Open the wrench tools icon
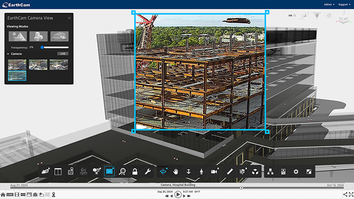This screenshot has width=354, height=199. pos(148,172)
